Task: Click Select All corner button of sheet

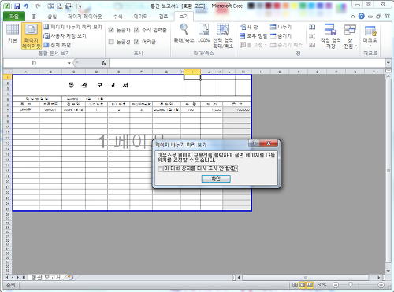Action: tap(7, 72)
